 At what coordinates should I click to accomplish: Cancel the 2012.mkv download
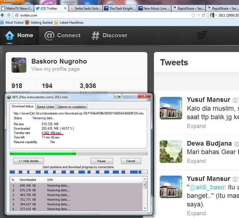click(x=131, y=161)
